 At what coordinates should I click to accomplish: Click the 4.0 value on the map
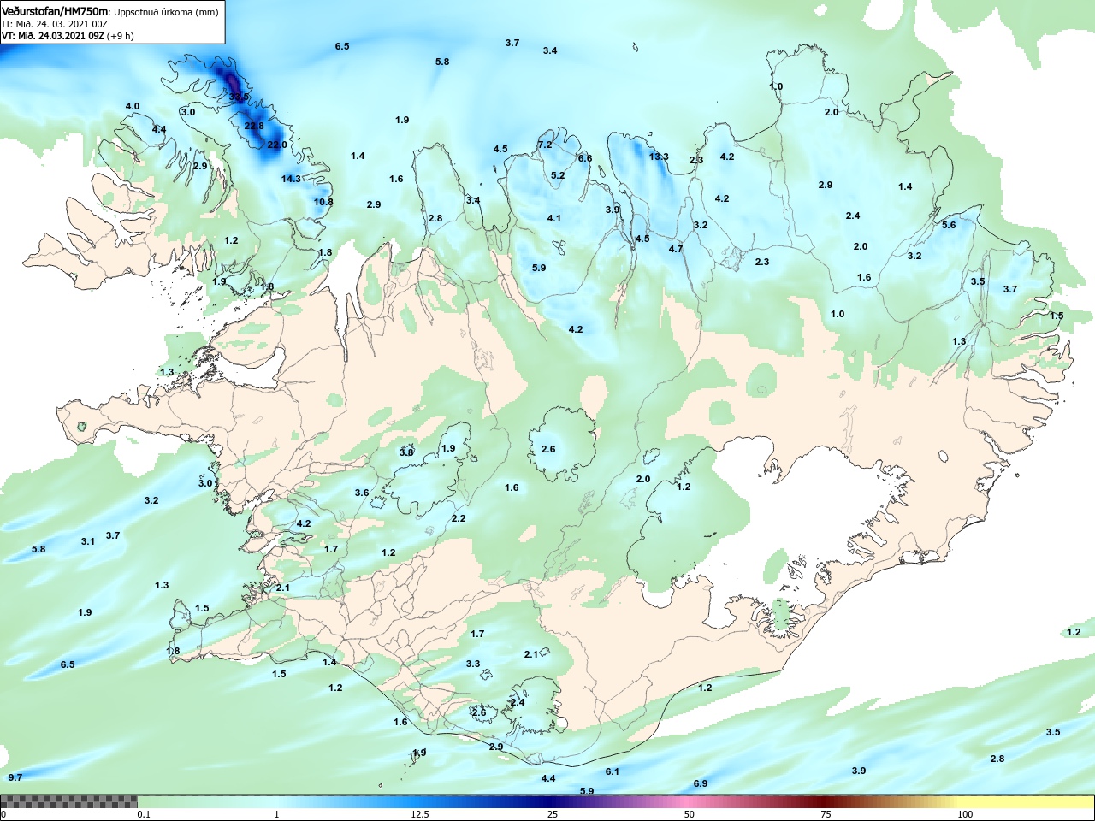[133, 106]
